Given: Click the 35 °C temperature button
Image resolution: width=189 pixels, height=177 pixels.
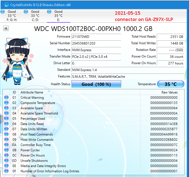Looking at the screenshot, I should (171, 84).
